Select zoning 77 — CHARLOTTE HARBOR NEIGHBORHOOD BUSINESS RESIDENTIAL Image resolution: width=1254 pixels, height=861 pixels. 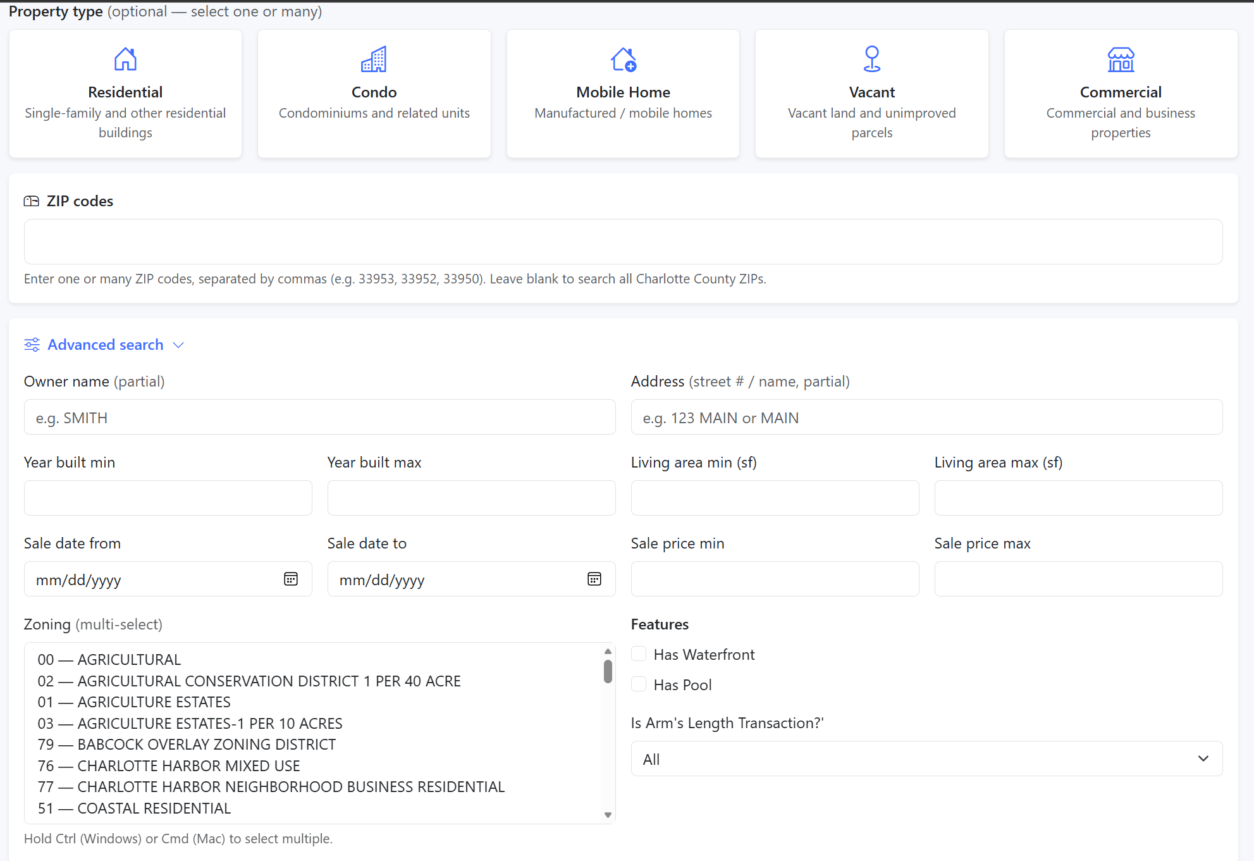click(x=313, y=787)
